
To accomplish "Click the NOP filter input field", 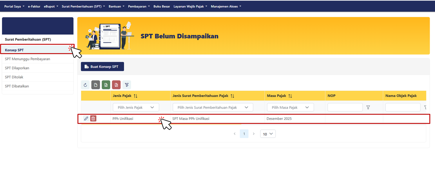I will tap(345, 107).
